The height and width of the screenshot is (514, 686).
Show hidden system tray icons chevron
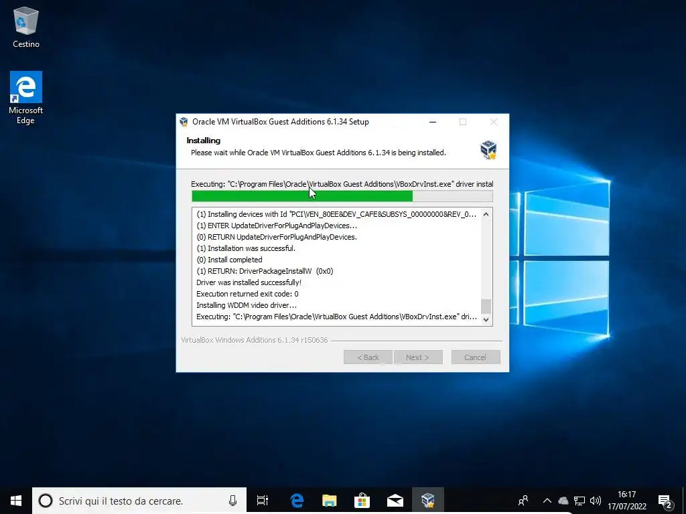547,501
